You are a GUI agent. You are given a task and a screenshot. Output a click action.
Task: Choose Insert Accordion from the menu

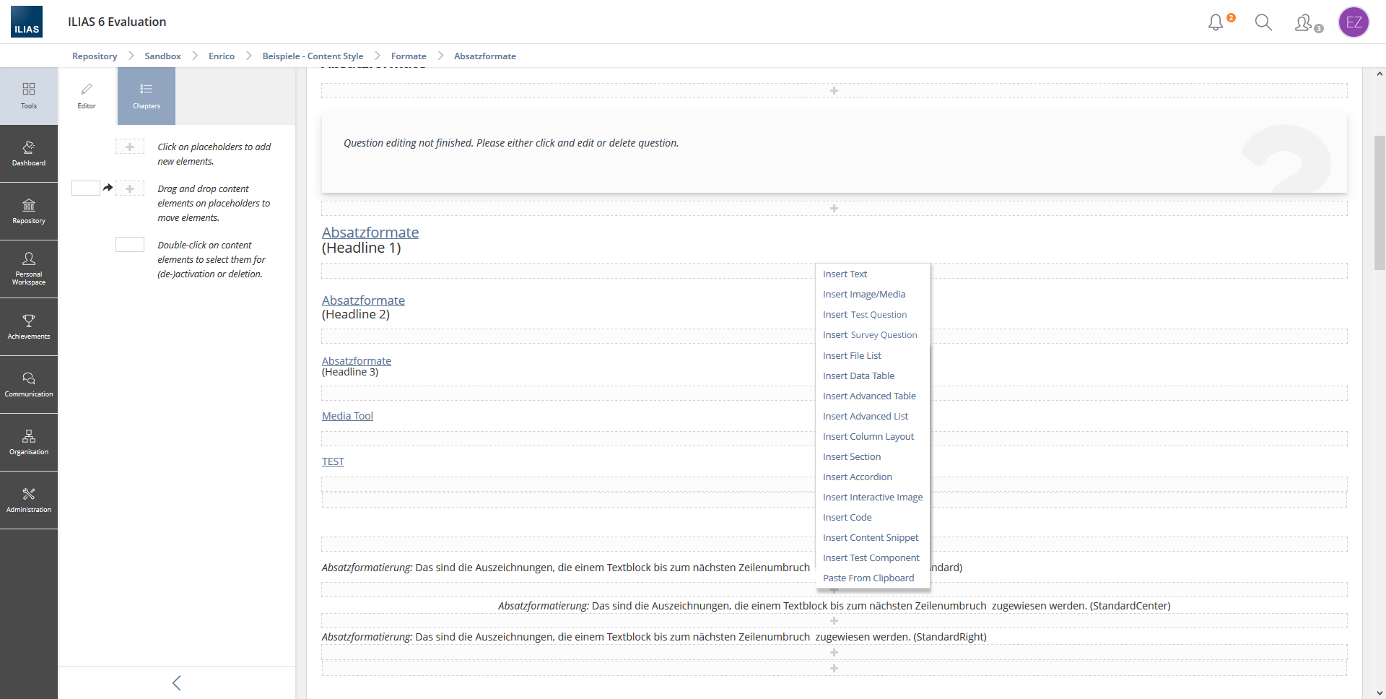coord(857,477)
